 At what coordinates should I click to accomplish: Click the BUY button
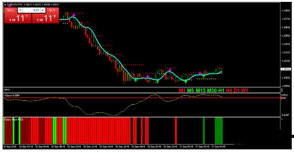pos(52,10)
